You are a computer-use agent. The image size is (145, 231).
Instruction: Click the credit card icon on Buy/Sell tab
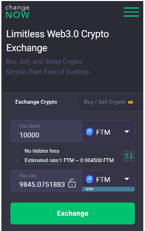[130, 102]
